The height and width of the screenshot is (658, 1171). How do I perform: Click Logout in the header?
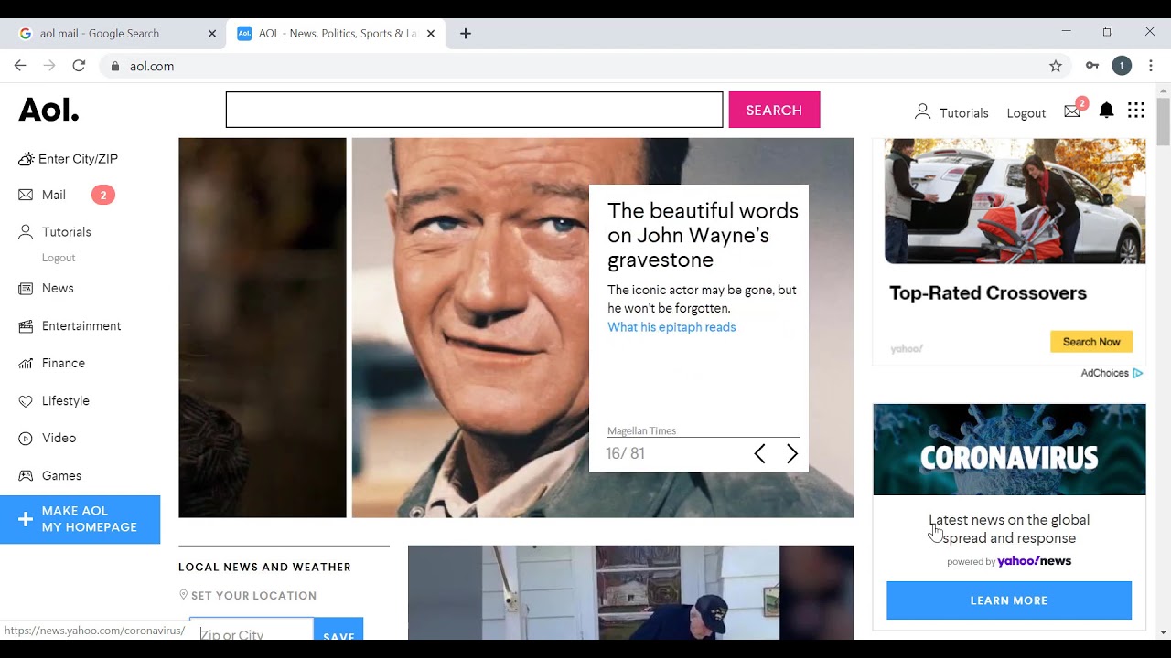(x=1026, y=113)
